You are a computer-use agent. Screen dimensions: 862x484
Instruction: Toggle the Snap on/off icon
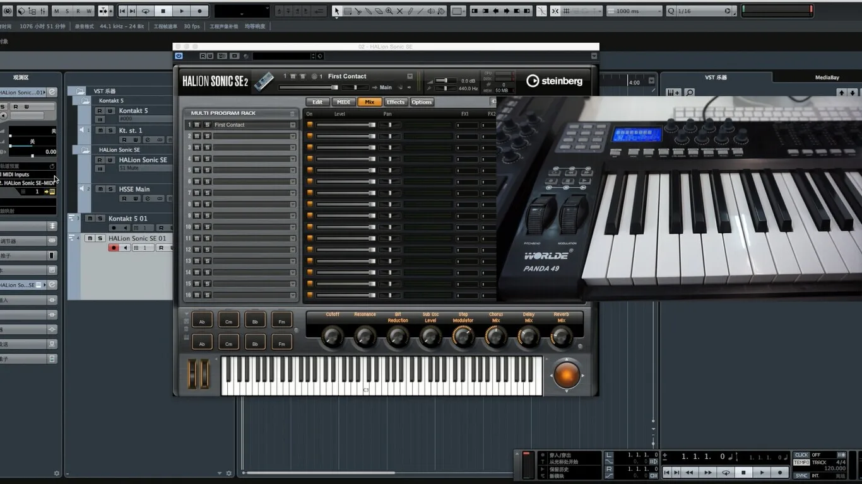click(555, 11)
